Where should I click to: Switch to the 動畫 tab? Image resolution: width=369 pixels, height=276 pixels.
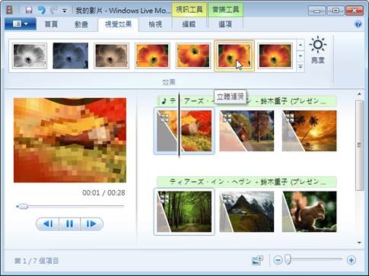pos(81,24)
